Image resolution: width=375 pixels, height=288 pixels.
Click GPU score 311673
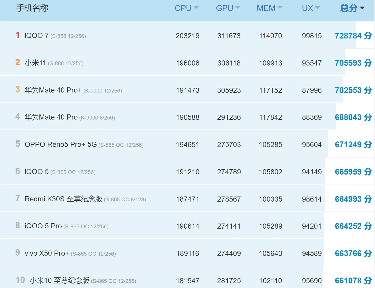229,36
